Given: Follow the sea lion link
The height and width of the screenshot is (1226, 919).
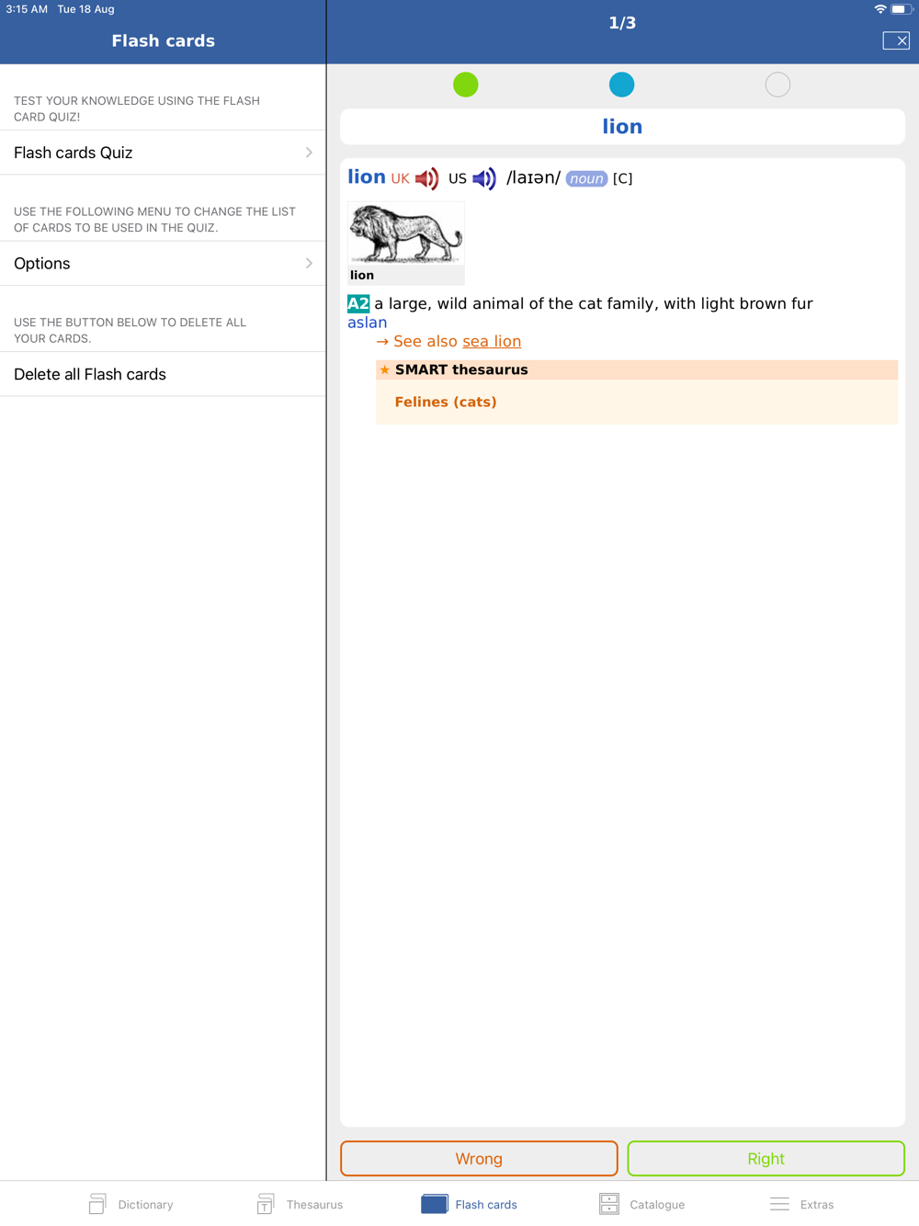Looking at the screenshot, I should pos(492,341).
